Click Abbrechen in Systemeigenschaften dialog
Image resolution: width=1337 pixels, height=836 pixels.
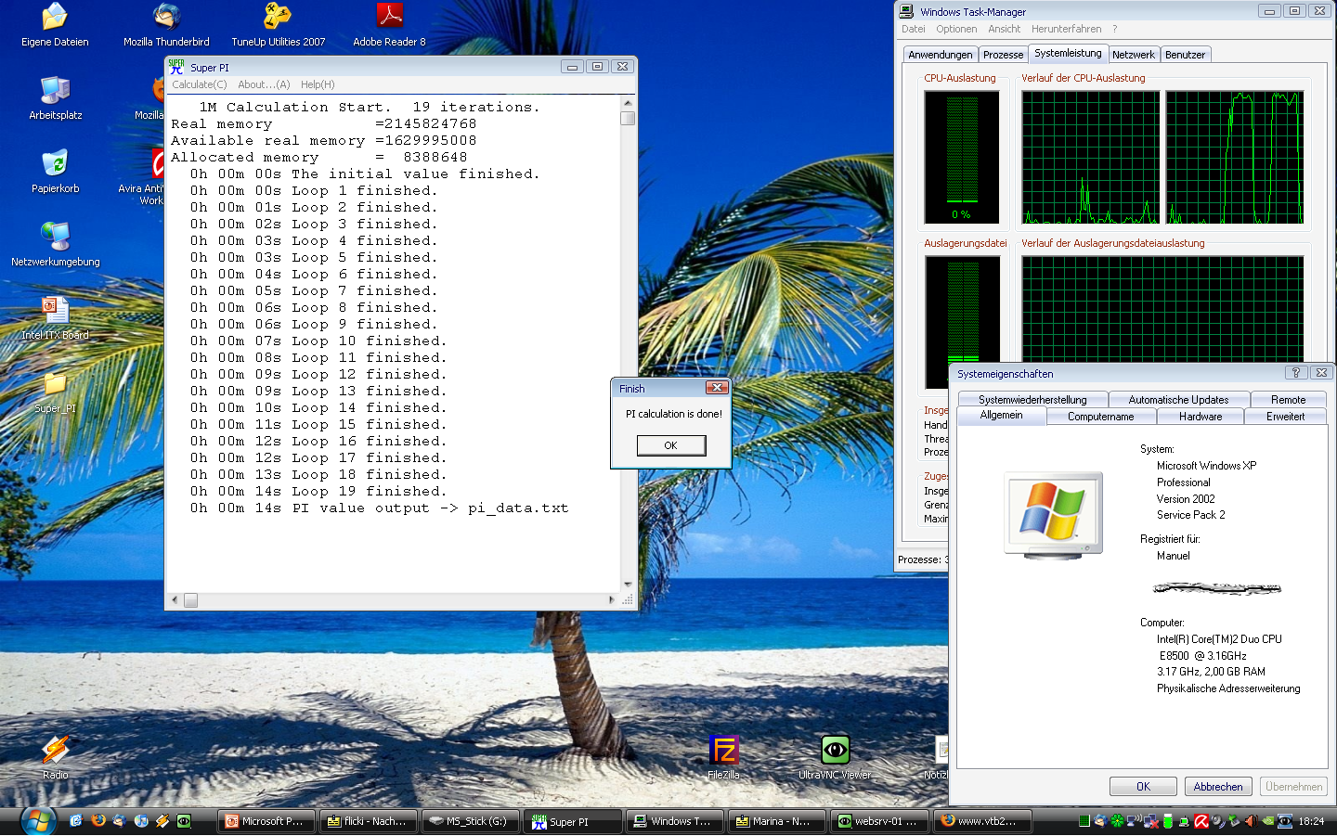click(x=1217, y=787)
